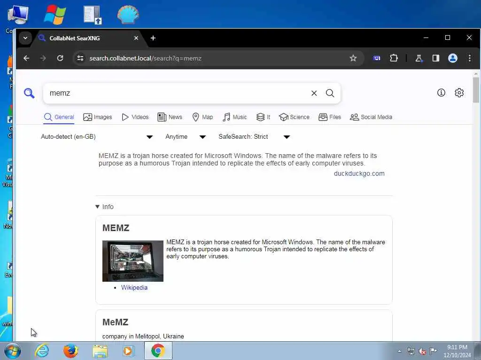Open the tab search dropdown

click(25, 38)
